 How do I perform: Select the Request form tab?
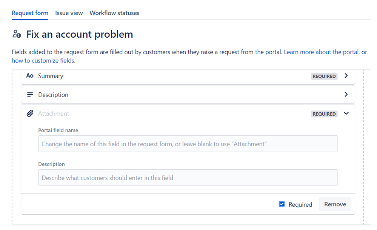(30, 13)
